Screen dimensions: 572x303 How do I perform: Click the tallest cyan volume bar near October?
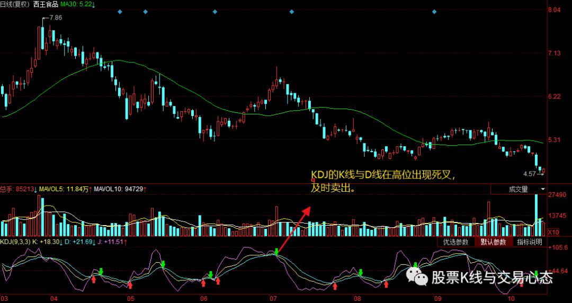536,216
